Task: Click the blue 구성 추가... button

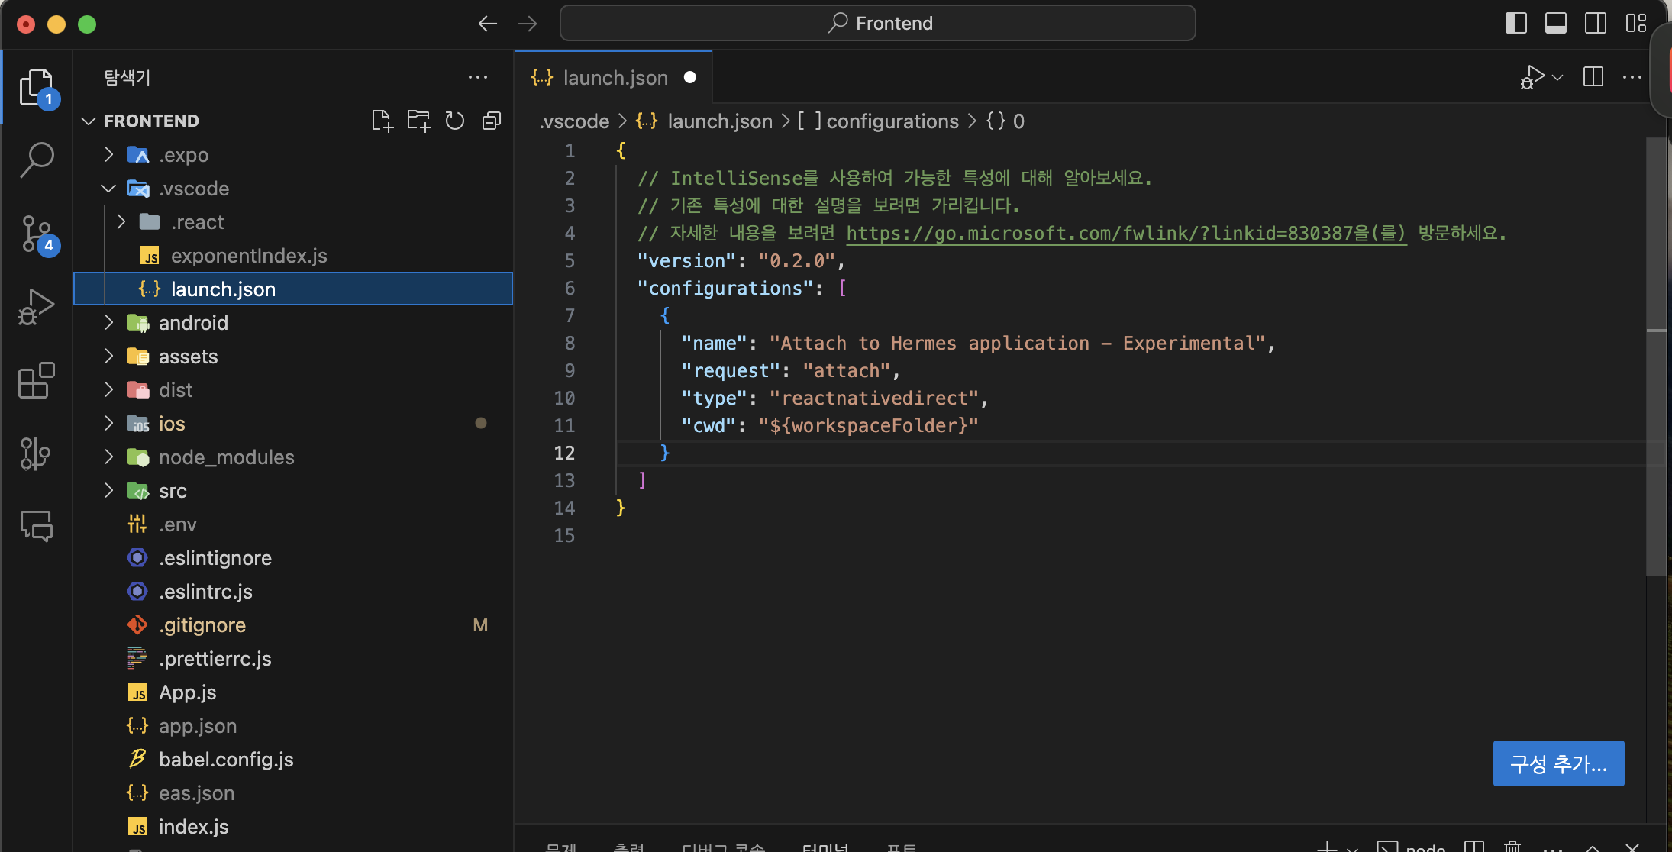Action: click(1558, 763)
